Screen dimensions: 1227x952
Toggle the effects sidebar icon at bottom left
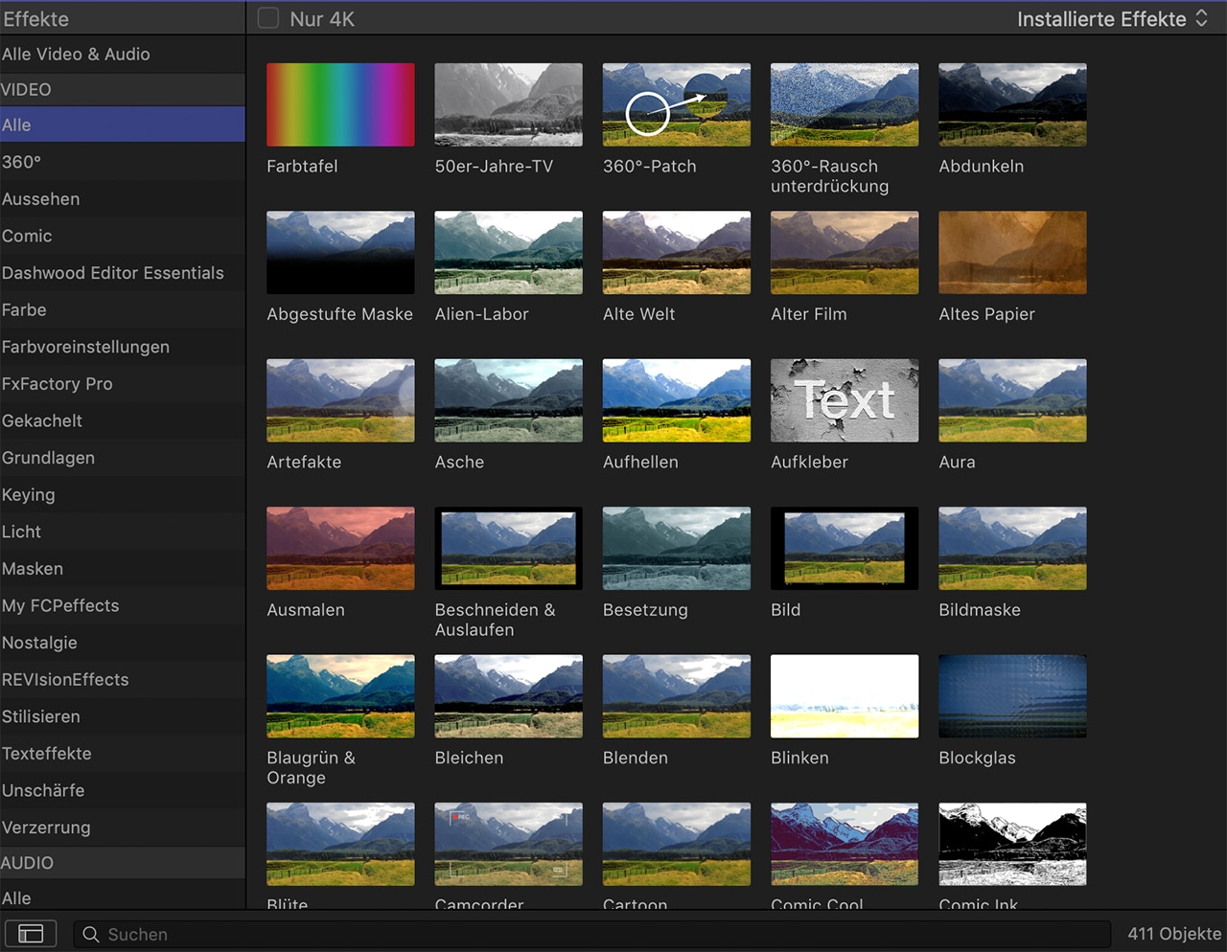(x=31, y=934)
